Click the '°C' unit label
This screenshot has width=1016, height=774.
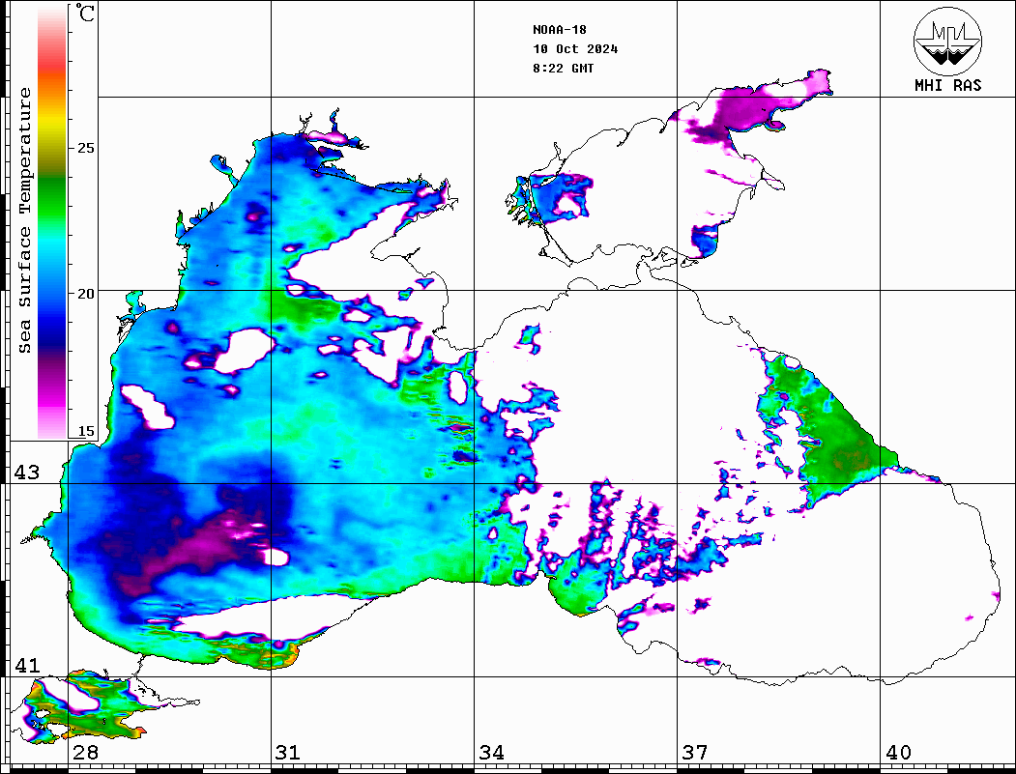pos(85,13)
